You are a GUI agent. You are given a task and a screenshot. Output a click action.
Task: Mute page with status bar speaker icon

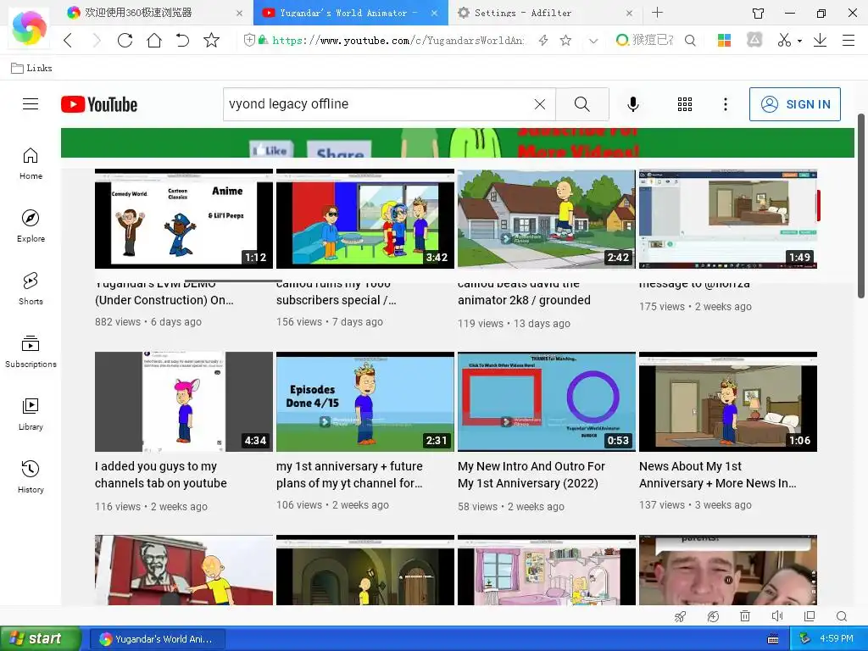(x=777, y=616)
